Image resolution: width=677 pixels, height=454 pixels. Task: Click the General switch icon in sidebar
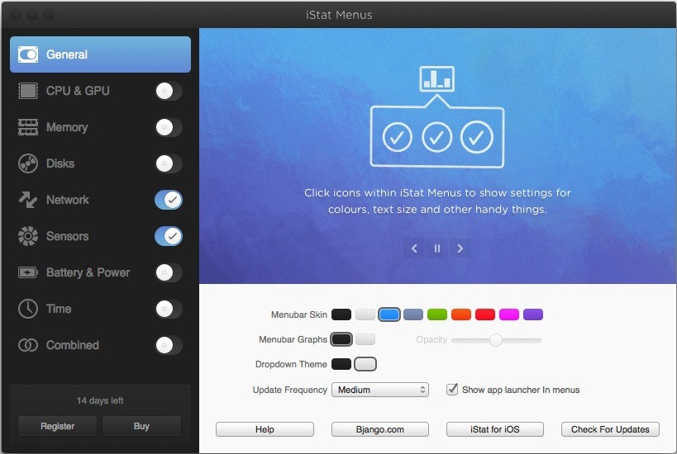coord(28,54)
